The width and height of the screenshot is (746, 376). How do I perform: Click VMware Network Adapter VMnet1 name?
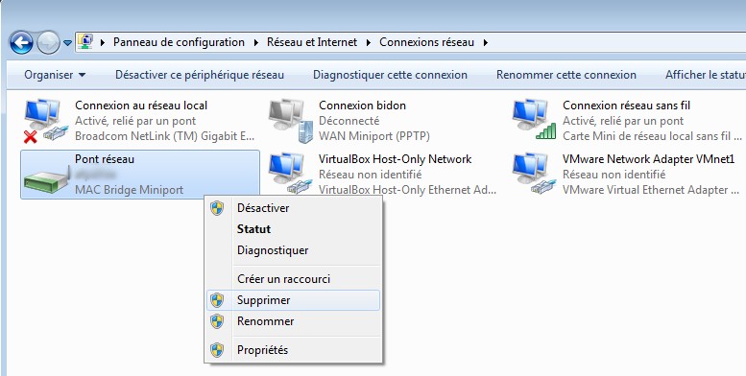click(x=648, y=159)
